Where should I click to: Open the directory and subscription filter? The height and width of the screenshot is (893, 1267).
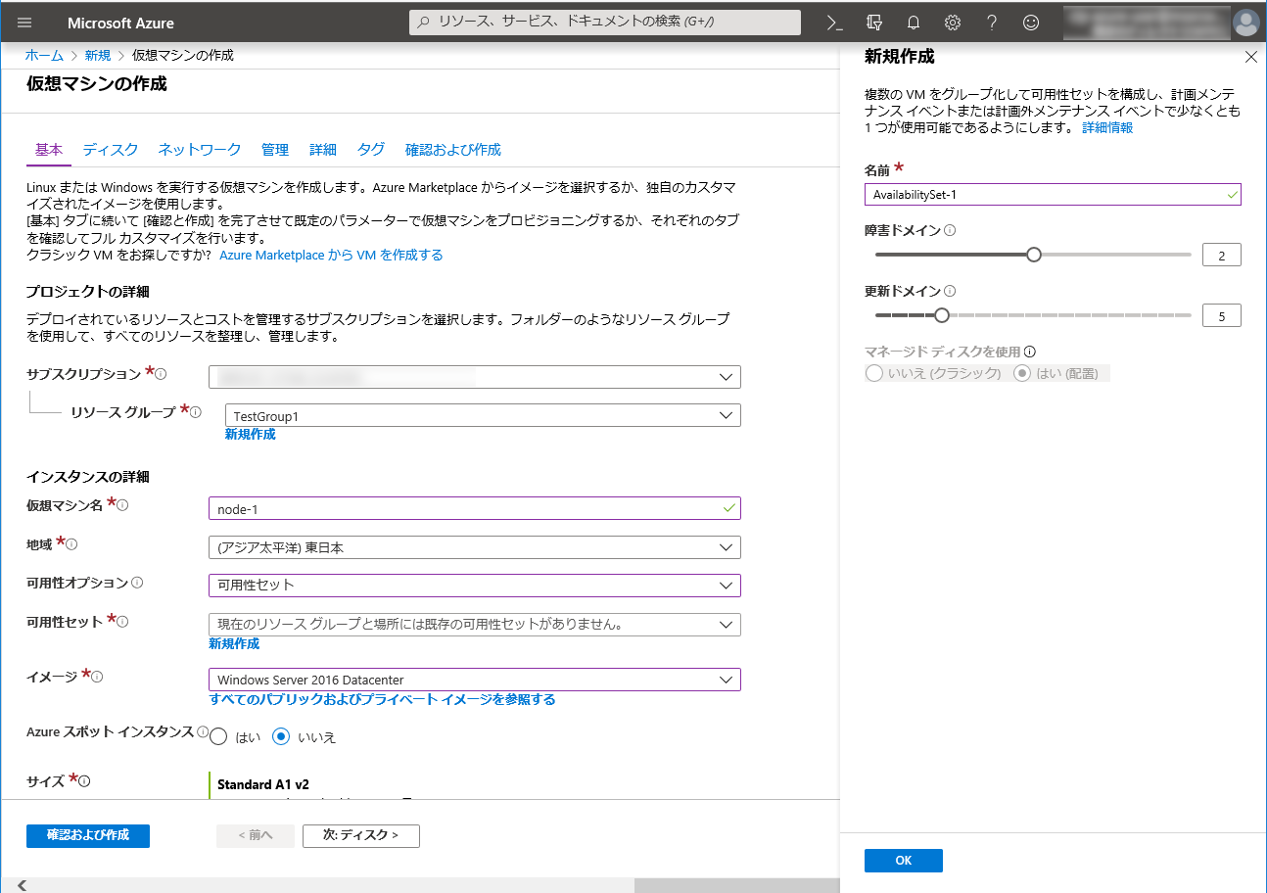point(874,23)
